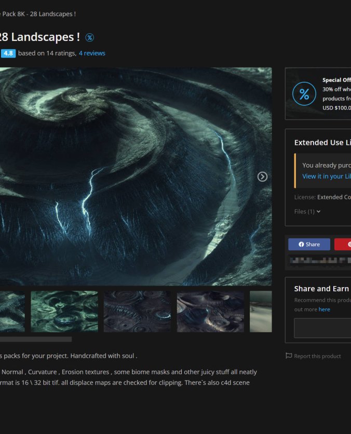
Task: Click the Special Offer percent circle icon
Action: [304, 94]
